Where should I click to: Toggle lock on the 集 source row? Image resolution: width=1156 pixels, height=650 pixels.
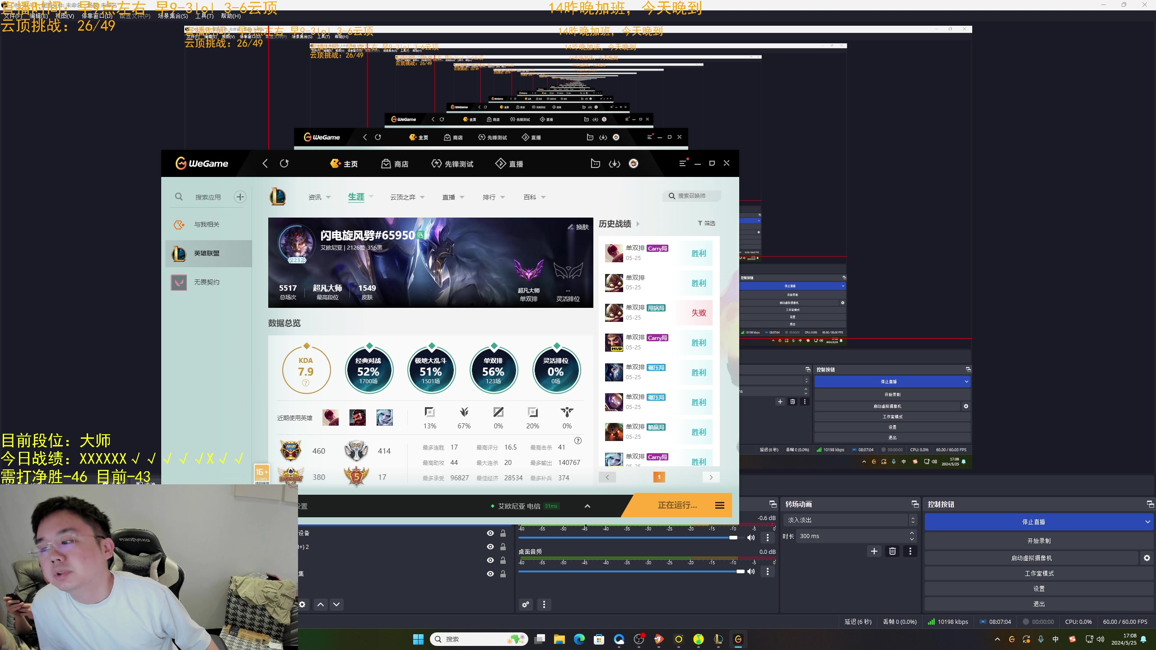point(503,574)
